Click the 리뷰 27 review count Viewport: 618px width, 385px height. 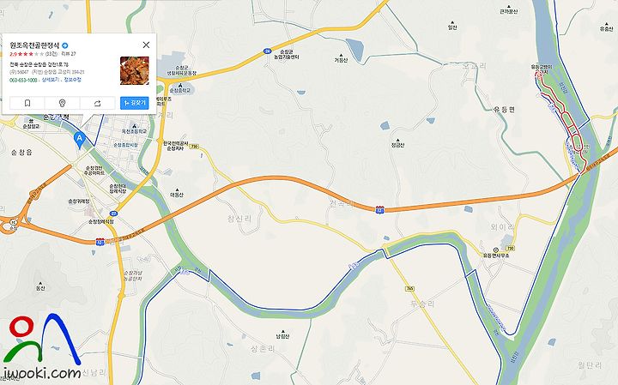[x=68, y=54]
